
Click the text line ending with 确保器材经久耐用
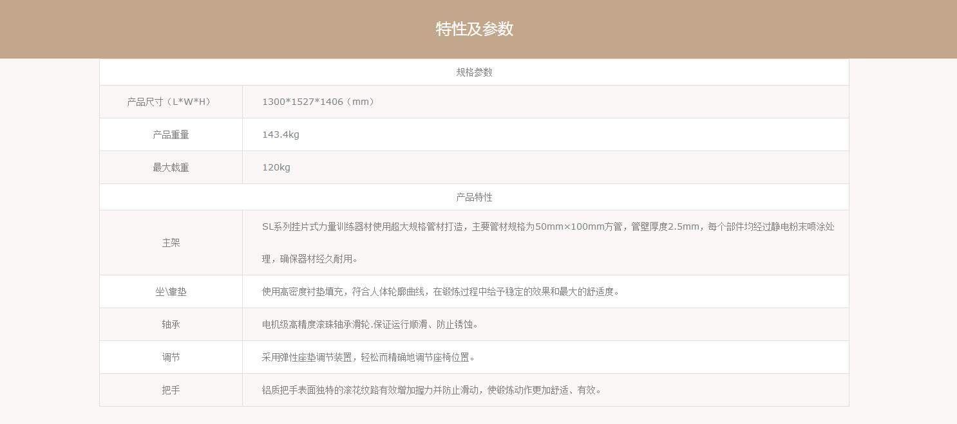[310, 259]
